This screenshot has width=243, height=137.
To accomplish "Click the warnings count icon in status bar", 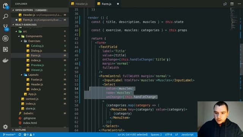I will (32, 134).
